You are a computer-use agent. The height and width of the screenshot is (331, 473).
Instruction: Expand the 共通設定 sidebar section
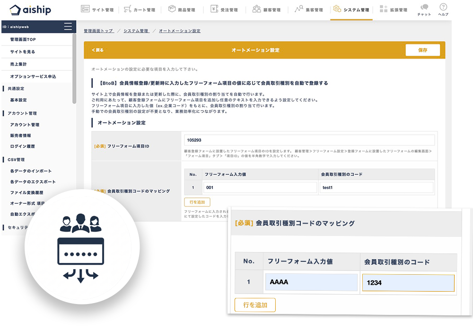[x=16, y=88]
